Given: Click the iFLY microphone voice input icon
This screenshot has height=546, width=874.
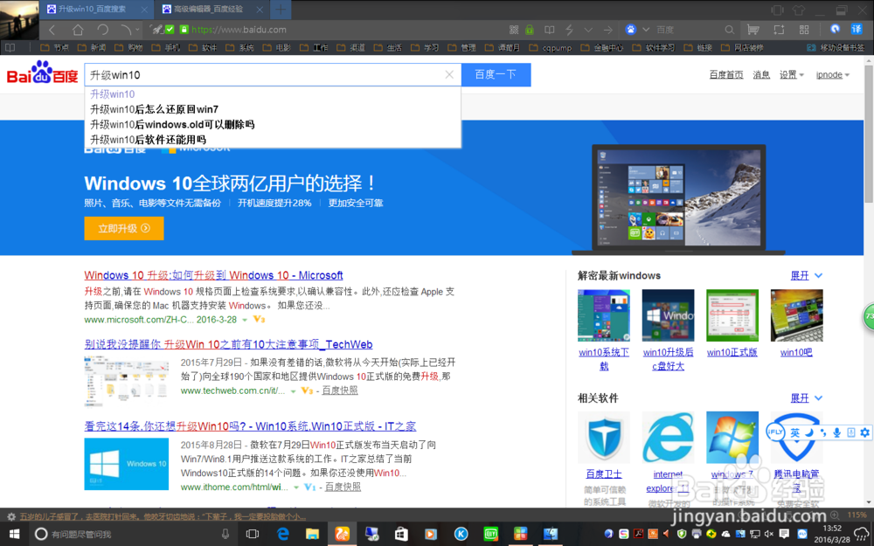Looking at the screenshot, I should [x=836, y=432].
